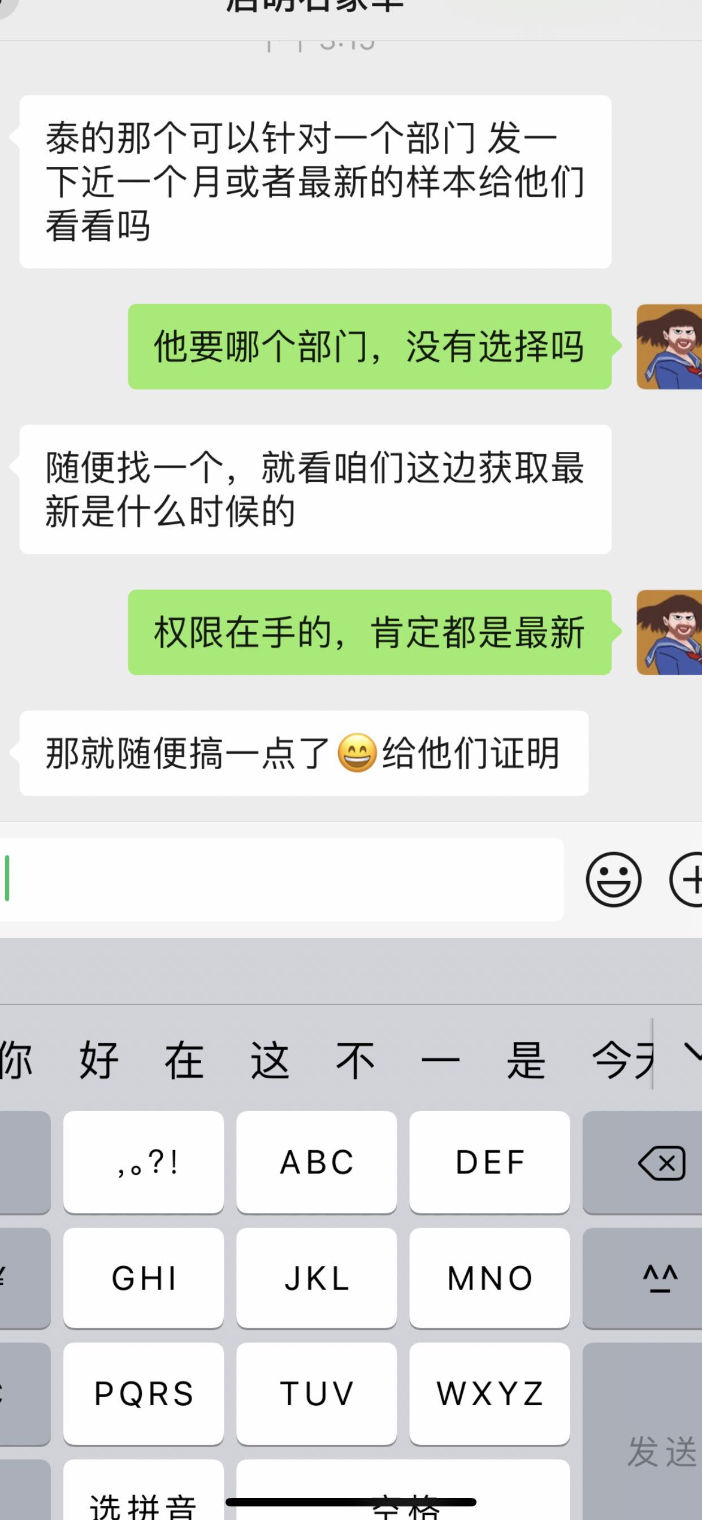Tap the ABC keypad key

(317, 1162)
